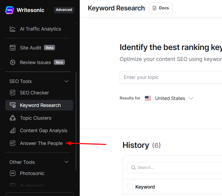
Task: Click the Topic Clusters icon
Action: click(12, 118)
